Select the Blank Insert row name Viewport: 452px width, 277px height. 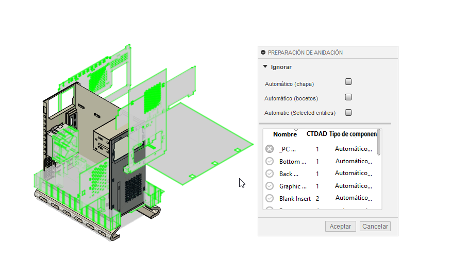point(295,199)
